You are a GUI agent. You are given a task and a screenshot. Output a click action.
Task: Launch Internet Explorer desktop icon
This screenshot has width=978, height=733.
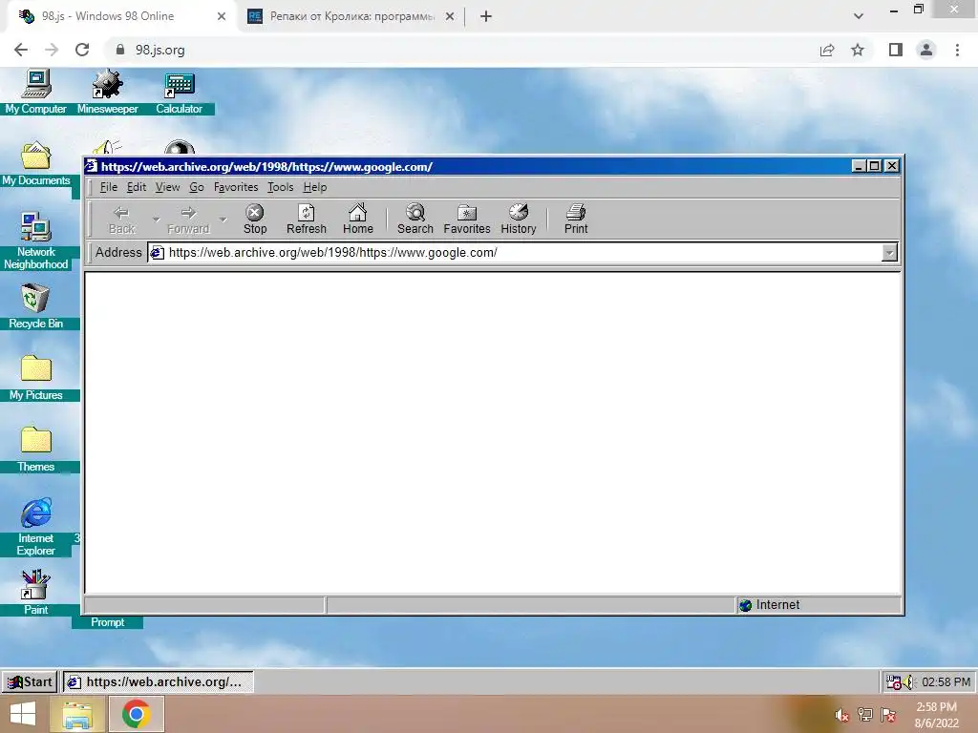tap(35, 527)
